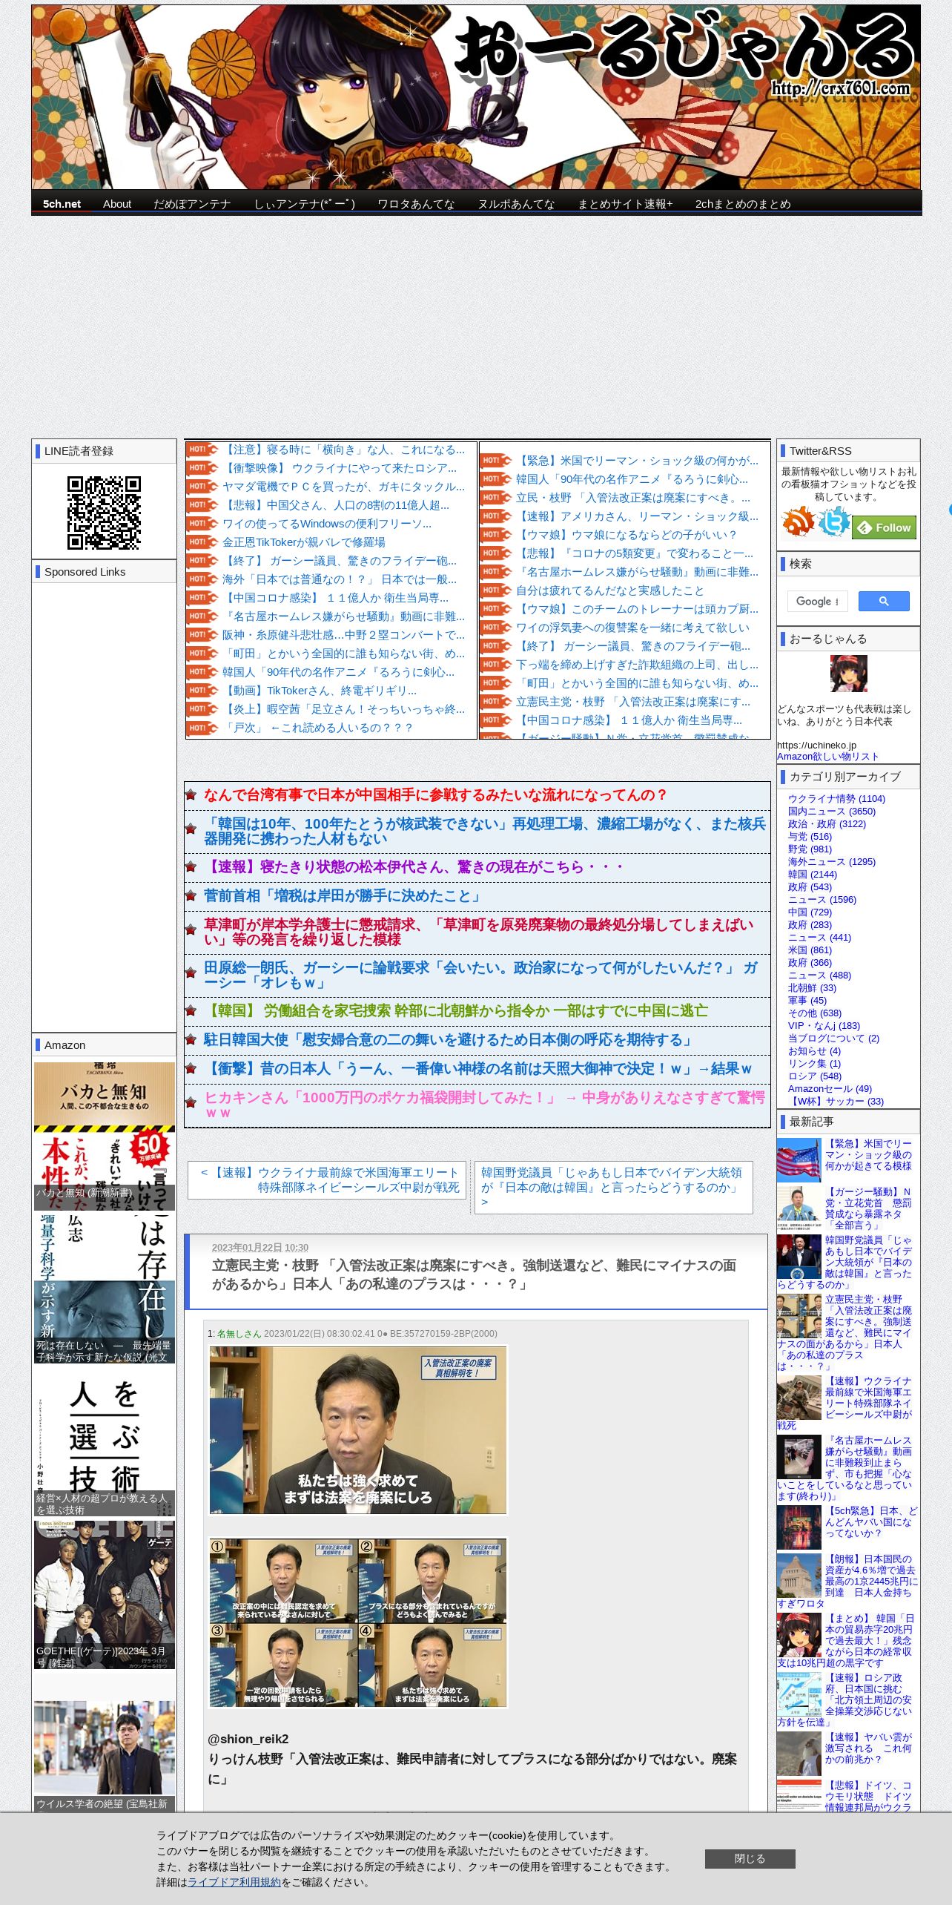Open the だめぽアンテナ menu item

[x=192, y=204]
